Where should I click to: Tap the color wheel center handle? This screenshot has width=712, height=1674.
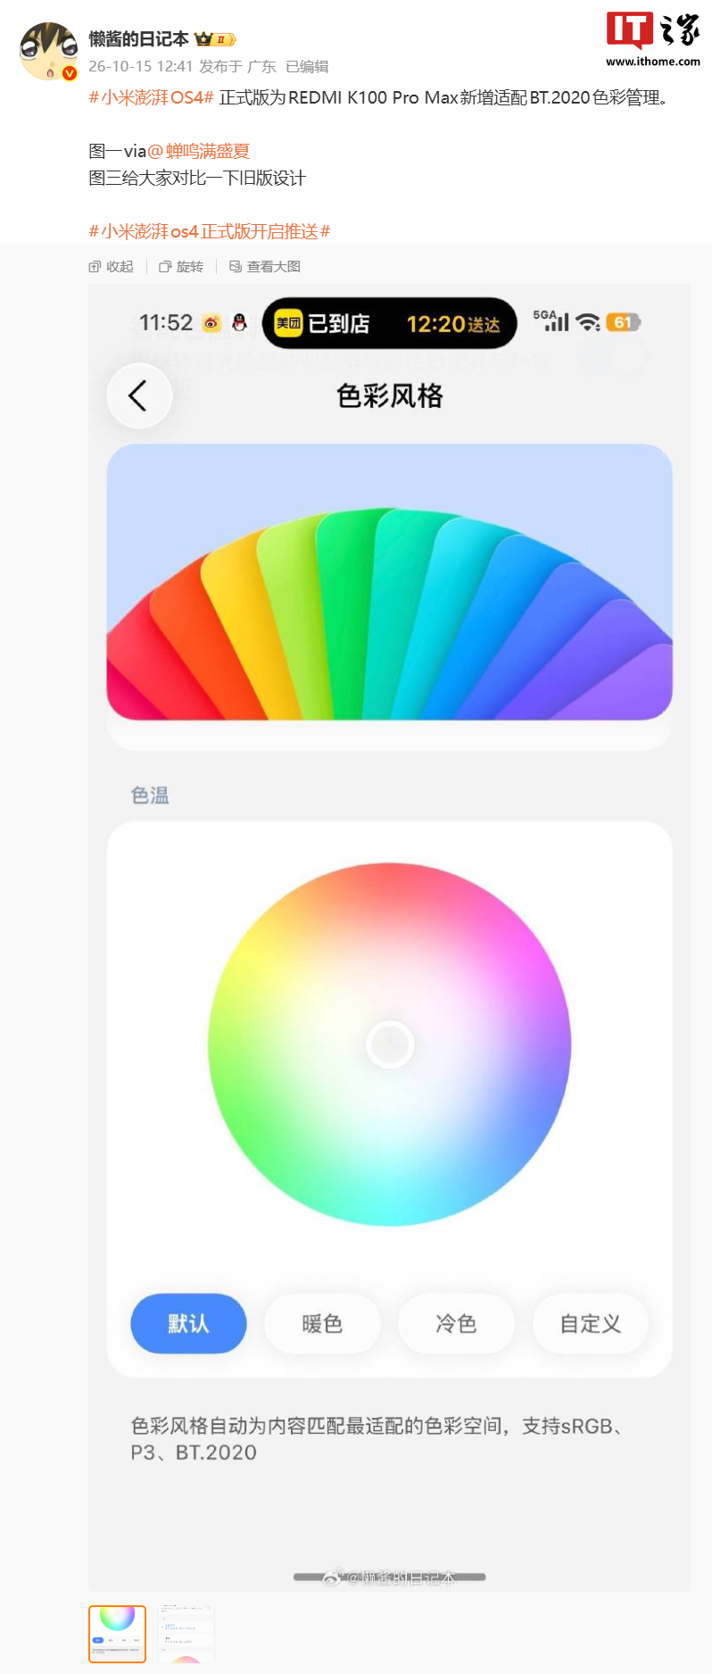point(390,1044)
